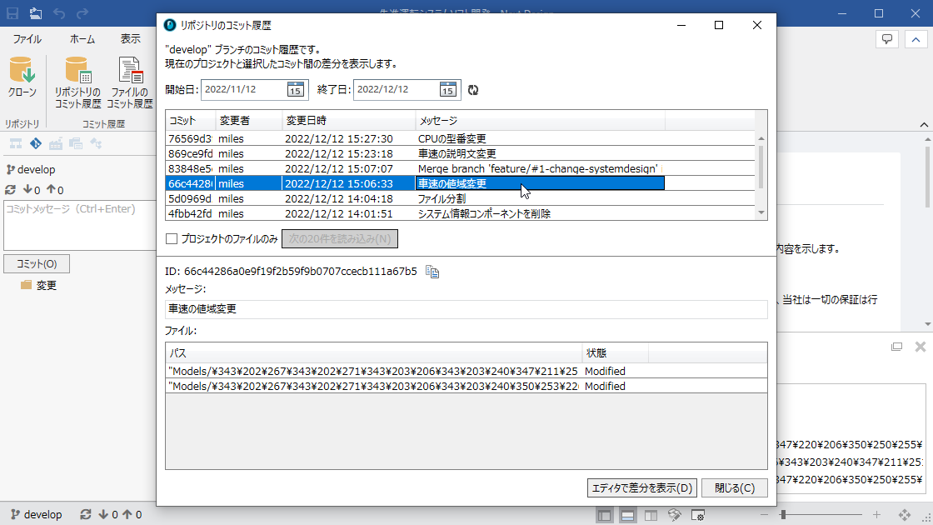Select commit row 'システム情報コンポーネントを削除'
The height and width of the screenshot is (525, 933).
(x=460, y=213)
